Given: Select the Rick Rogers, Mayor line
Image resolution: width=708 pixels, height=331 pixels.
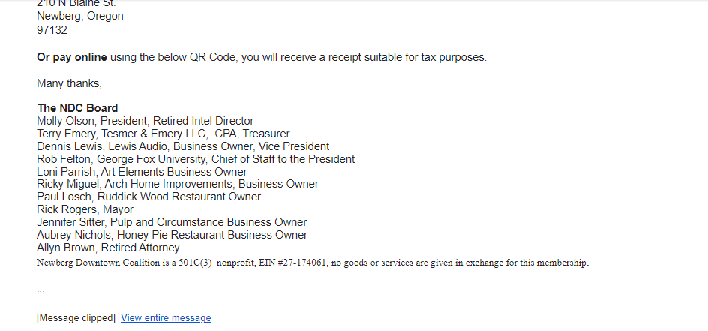Looking at the screenshot, I should pyautogui.click(x=85, y=209).
